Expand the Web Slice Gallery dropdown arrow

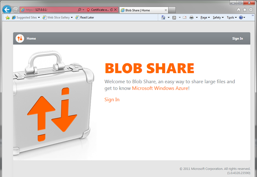(x=72, y=17)
